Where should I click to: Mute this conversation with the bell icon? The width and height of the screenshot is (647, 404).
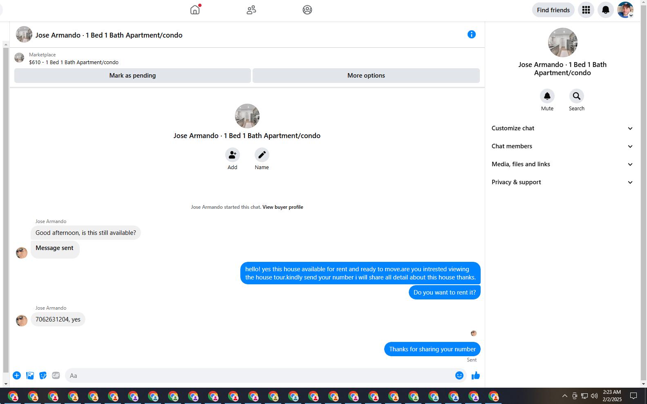[547, 96]
